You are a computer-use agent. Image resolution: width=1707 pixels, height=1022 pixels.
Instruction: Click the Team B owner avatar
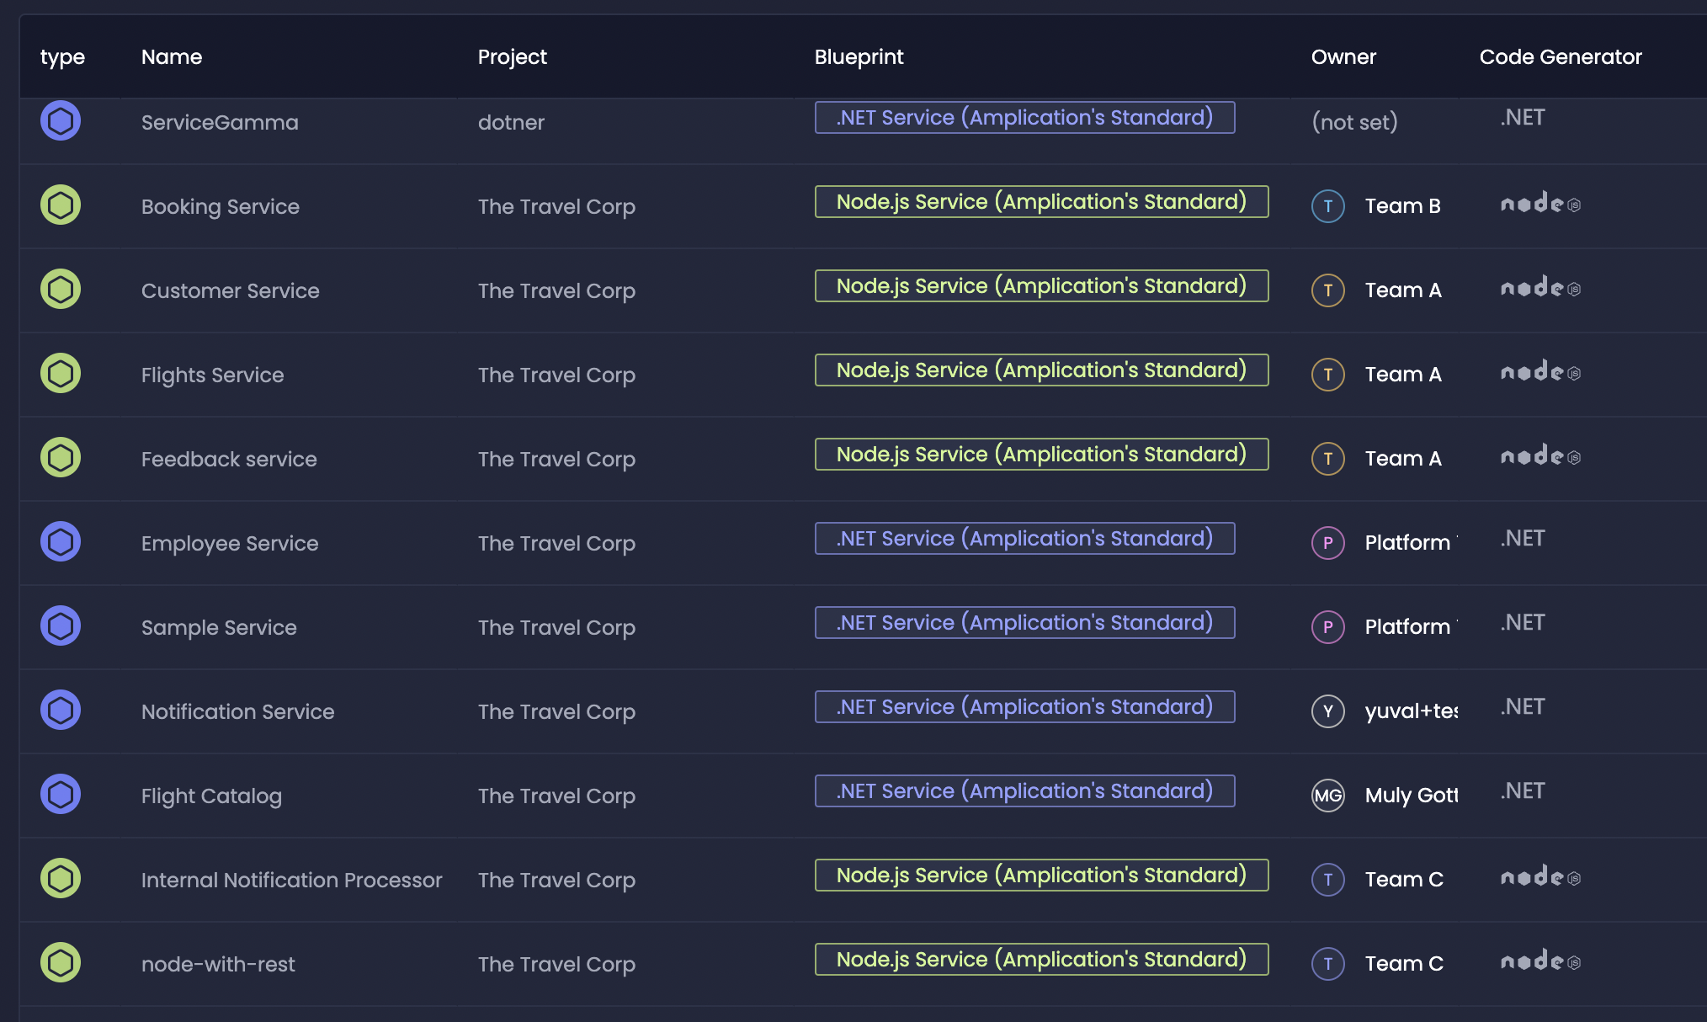(x=1328, y=206)
